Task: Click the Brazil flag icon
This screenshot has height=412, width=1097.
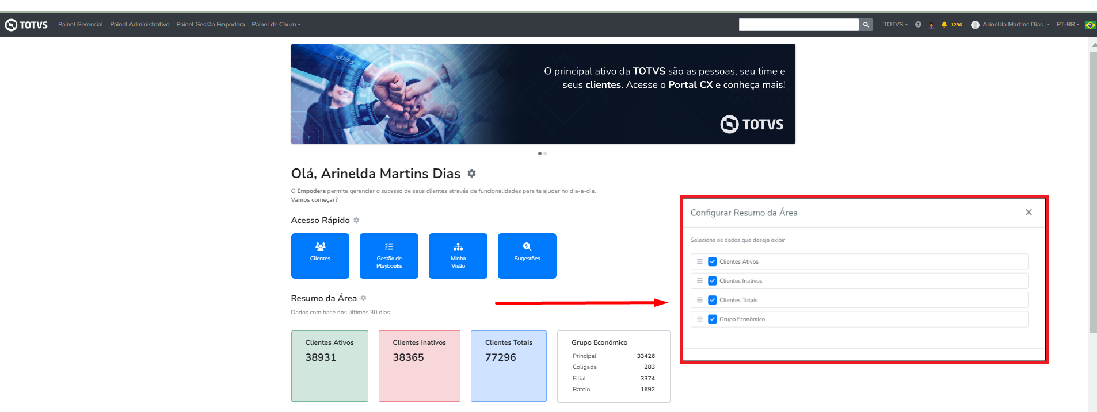Action: (x=1090, y=25)
